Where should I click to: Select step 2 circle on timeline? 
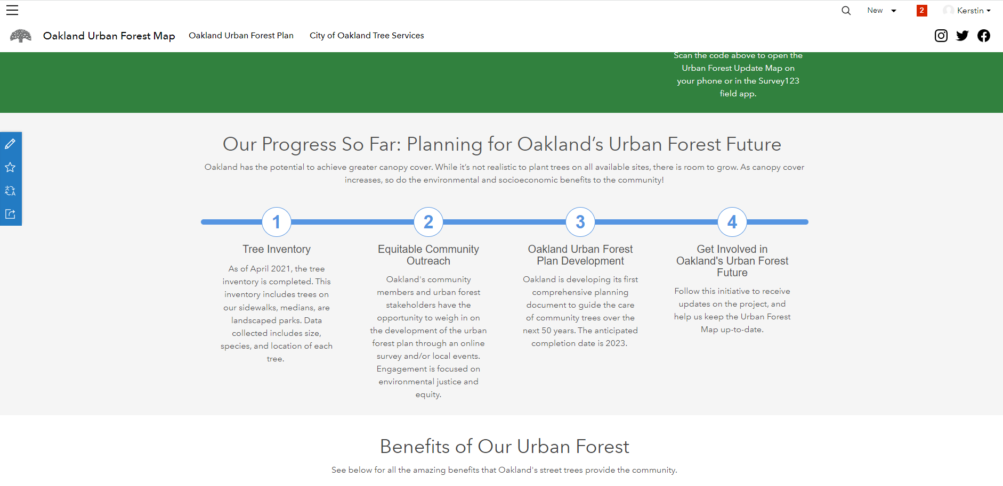428,222
